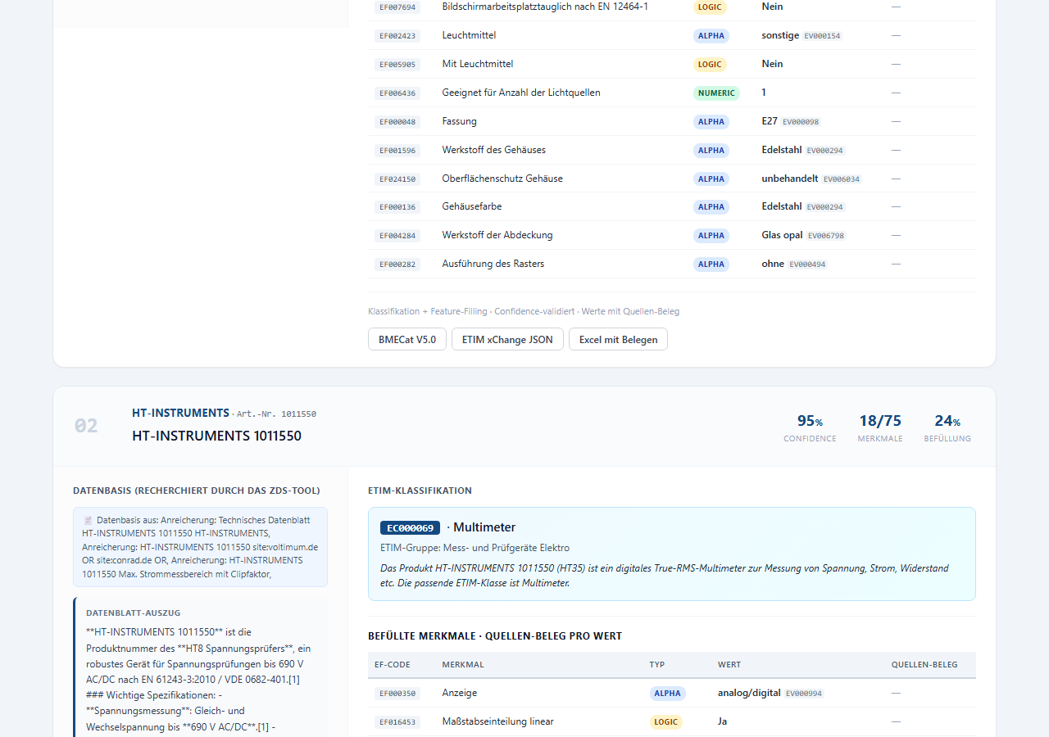The image size is (1049, 737).
Task: Select feature code EF000048
Action: tap(397, 122)
